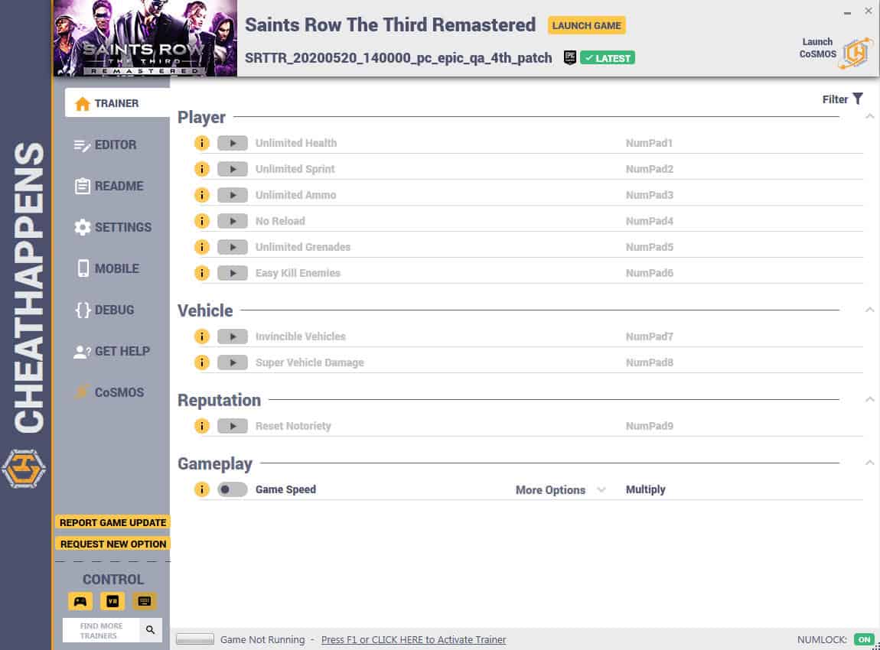Open the DEBUG tab
Image resolution: width=880 pixels, height=650 pixels.
click(105, 310)
